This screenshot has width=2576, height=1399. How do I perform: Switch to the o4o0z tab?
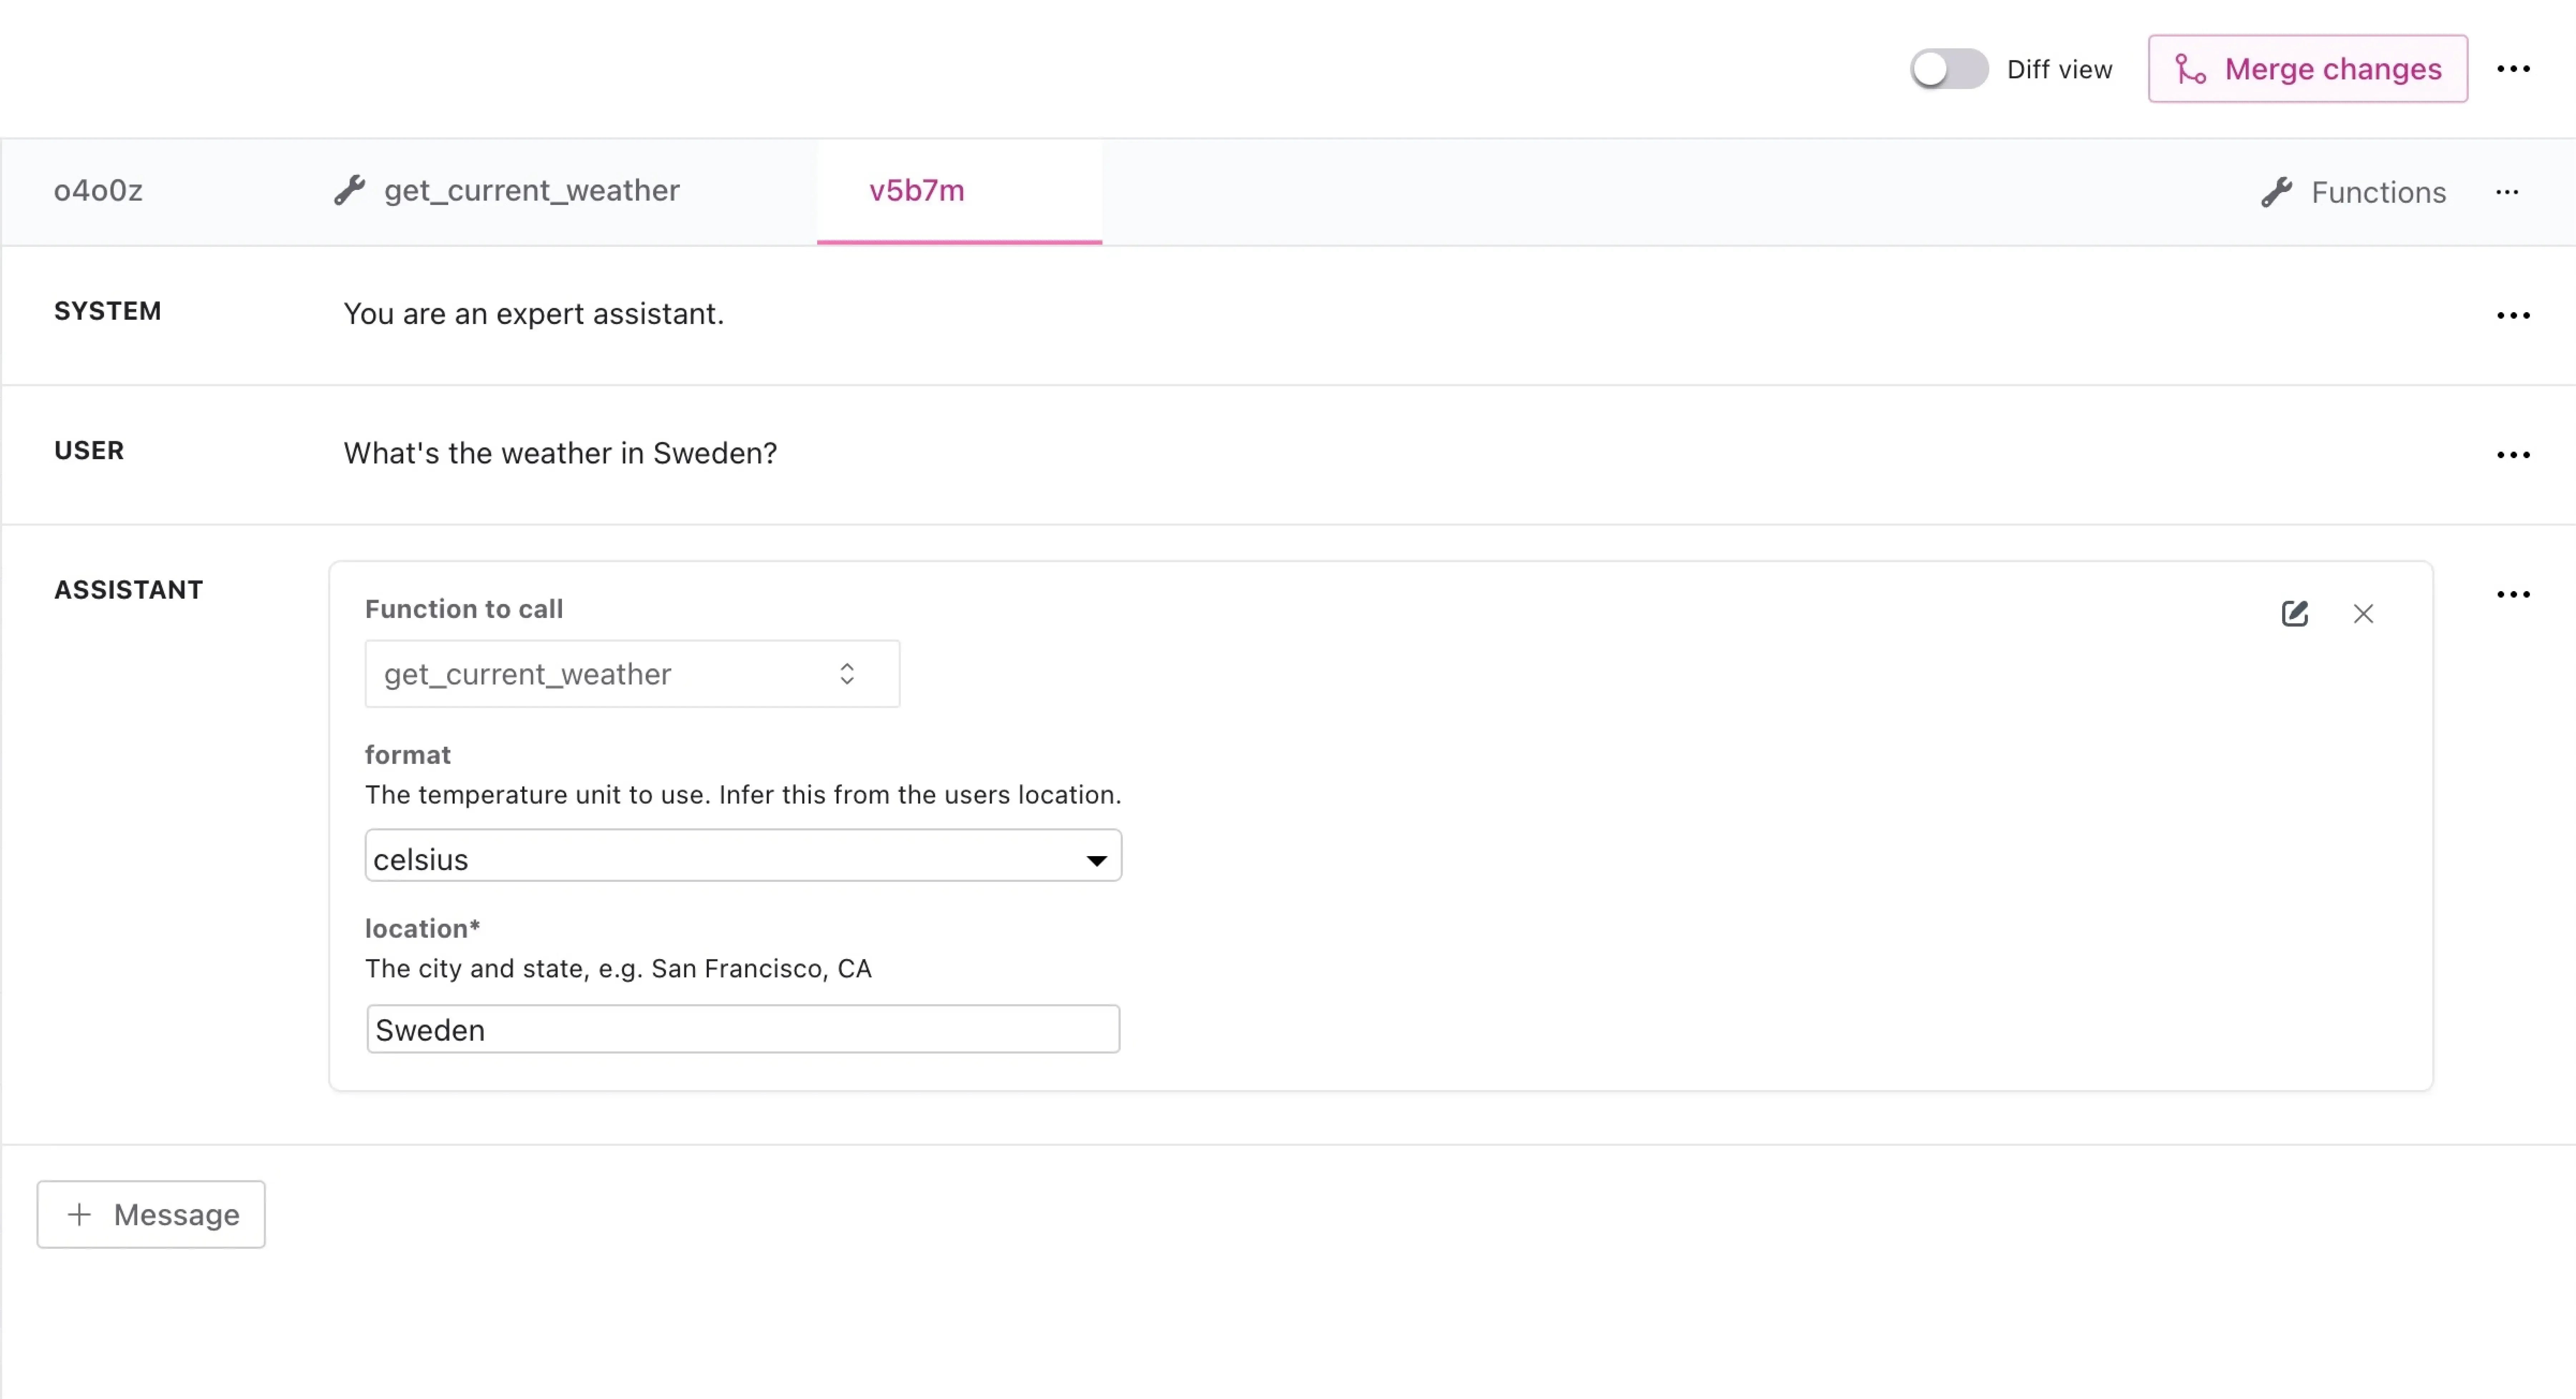[x=98, y=190]
